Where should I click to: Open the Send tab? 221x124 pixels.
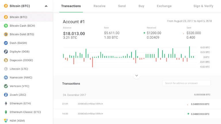click(122, 6)
